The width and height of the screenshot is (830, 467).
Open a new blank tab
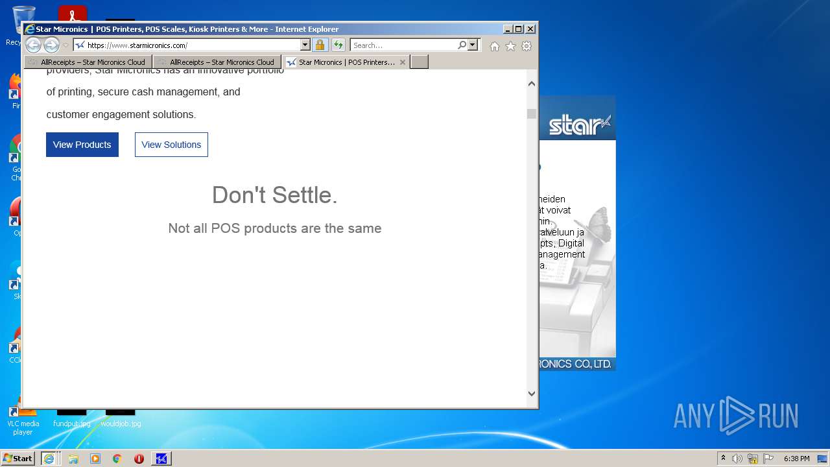pos(420,62)
